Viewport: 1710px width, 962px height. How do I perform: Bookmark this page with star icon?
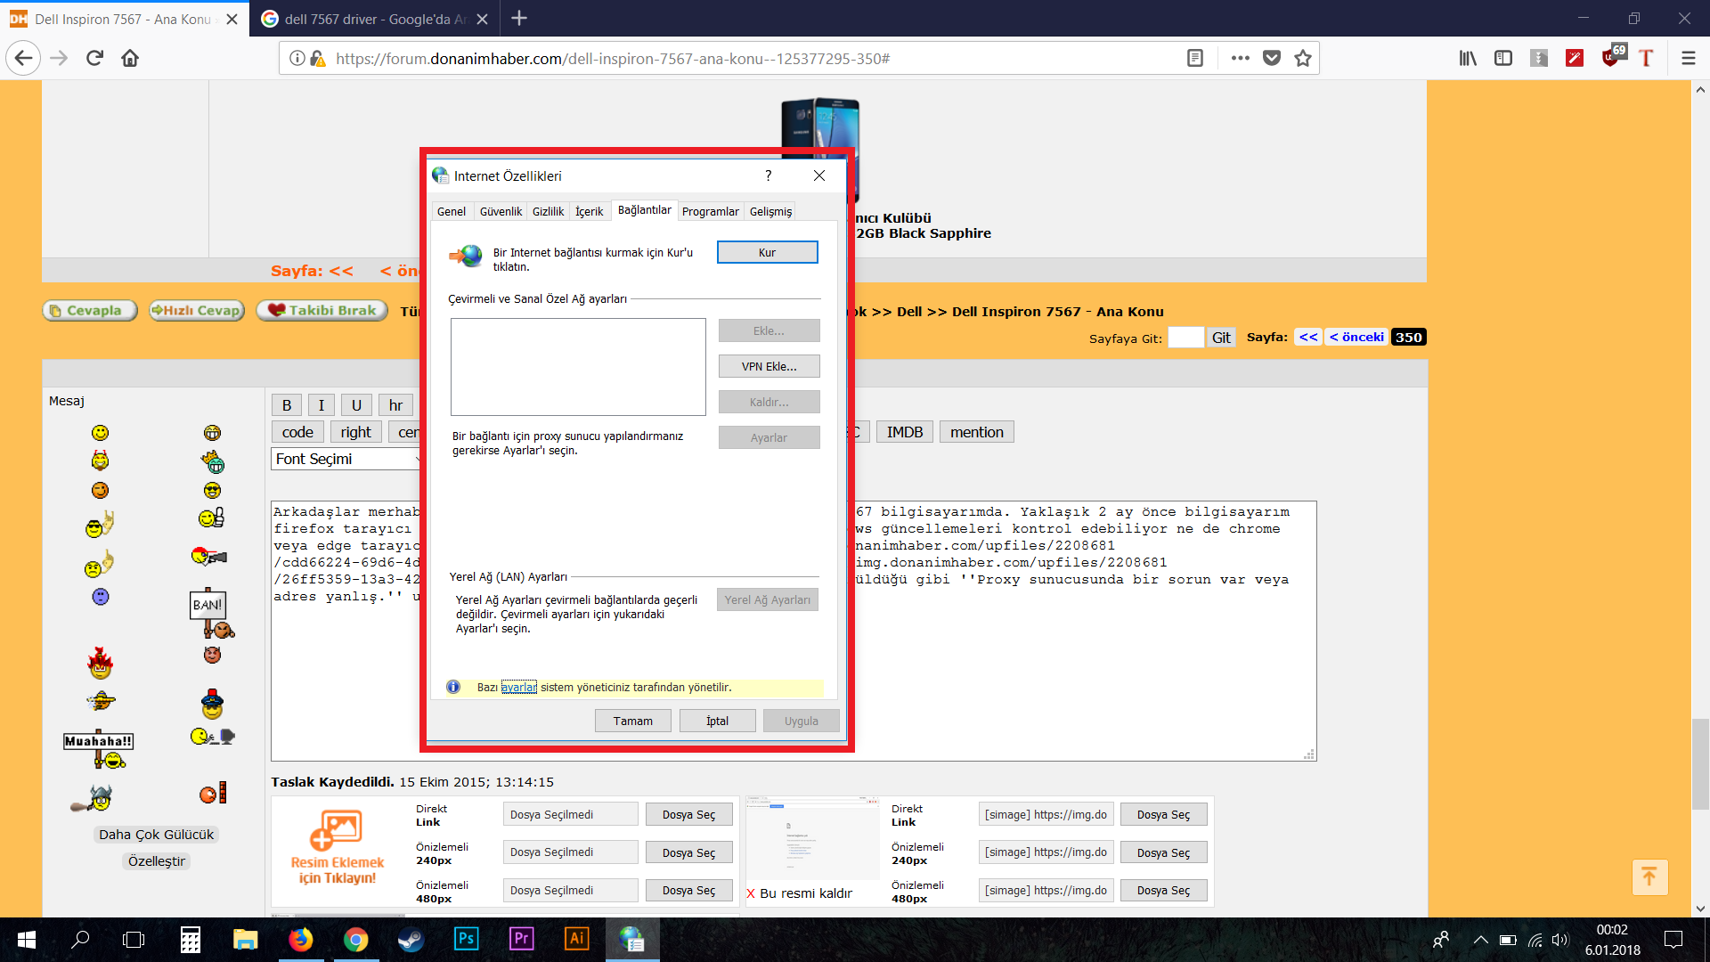1303,58
